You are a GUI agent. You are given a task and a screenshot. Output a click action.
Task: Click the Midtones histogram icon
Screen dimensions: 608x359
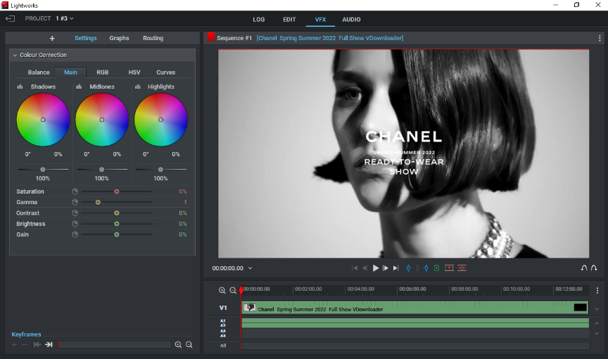pos(79,87)
